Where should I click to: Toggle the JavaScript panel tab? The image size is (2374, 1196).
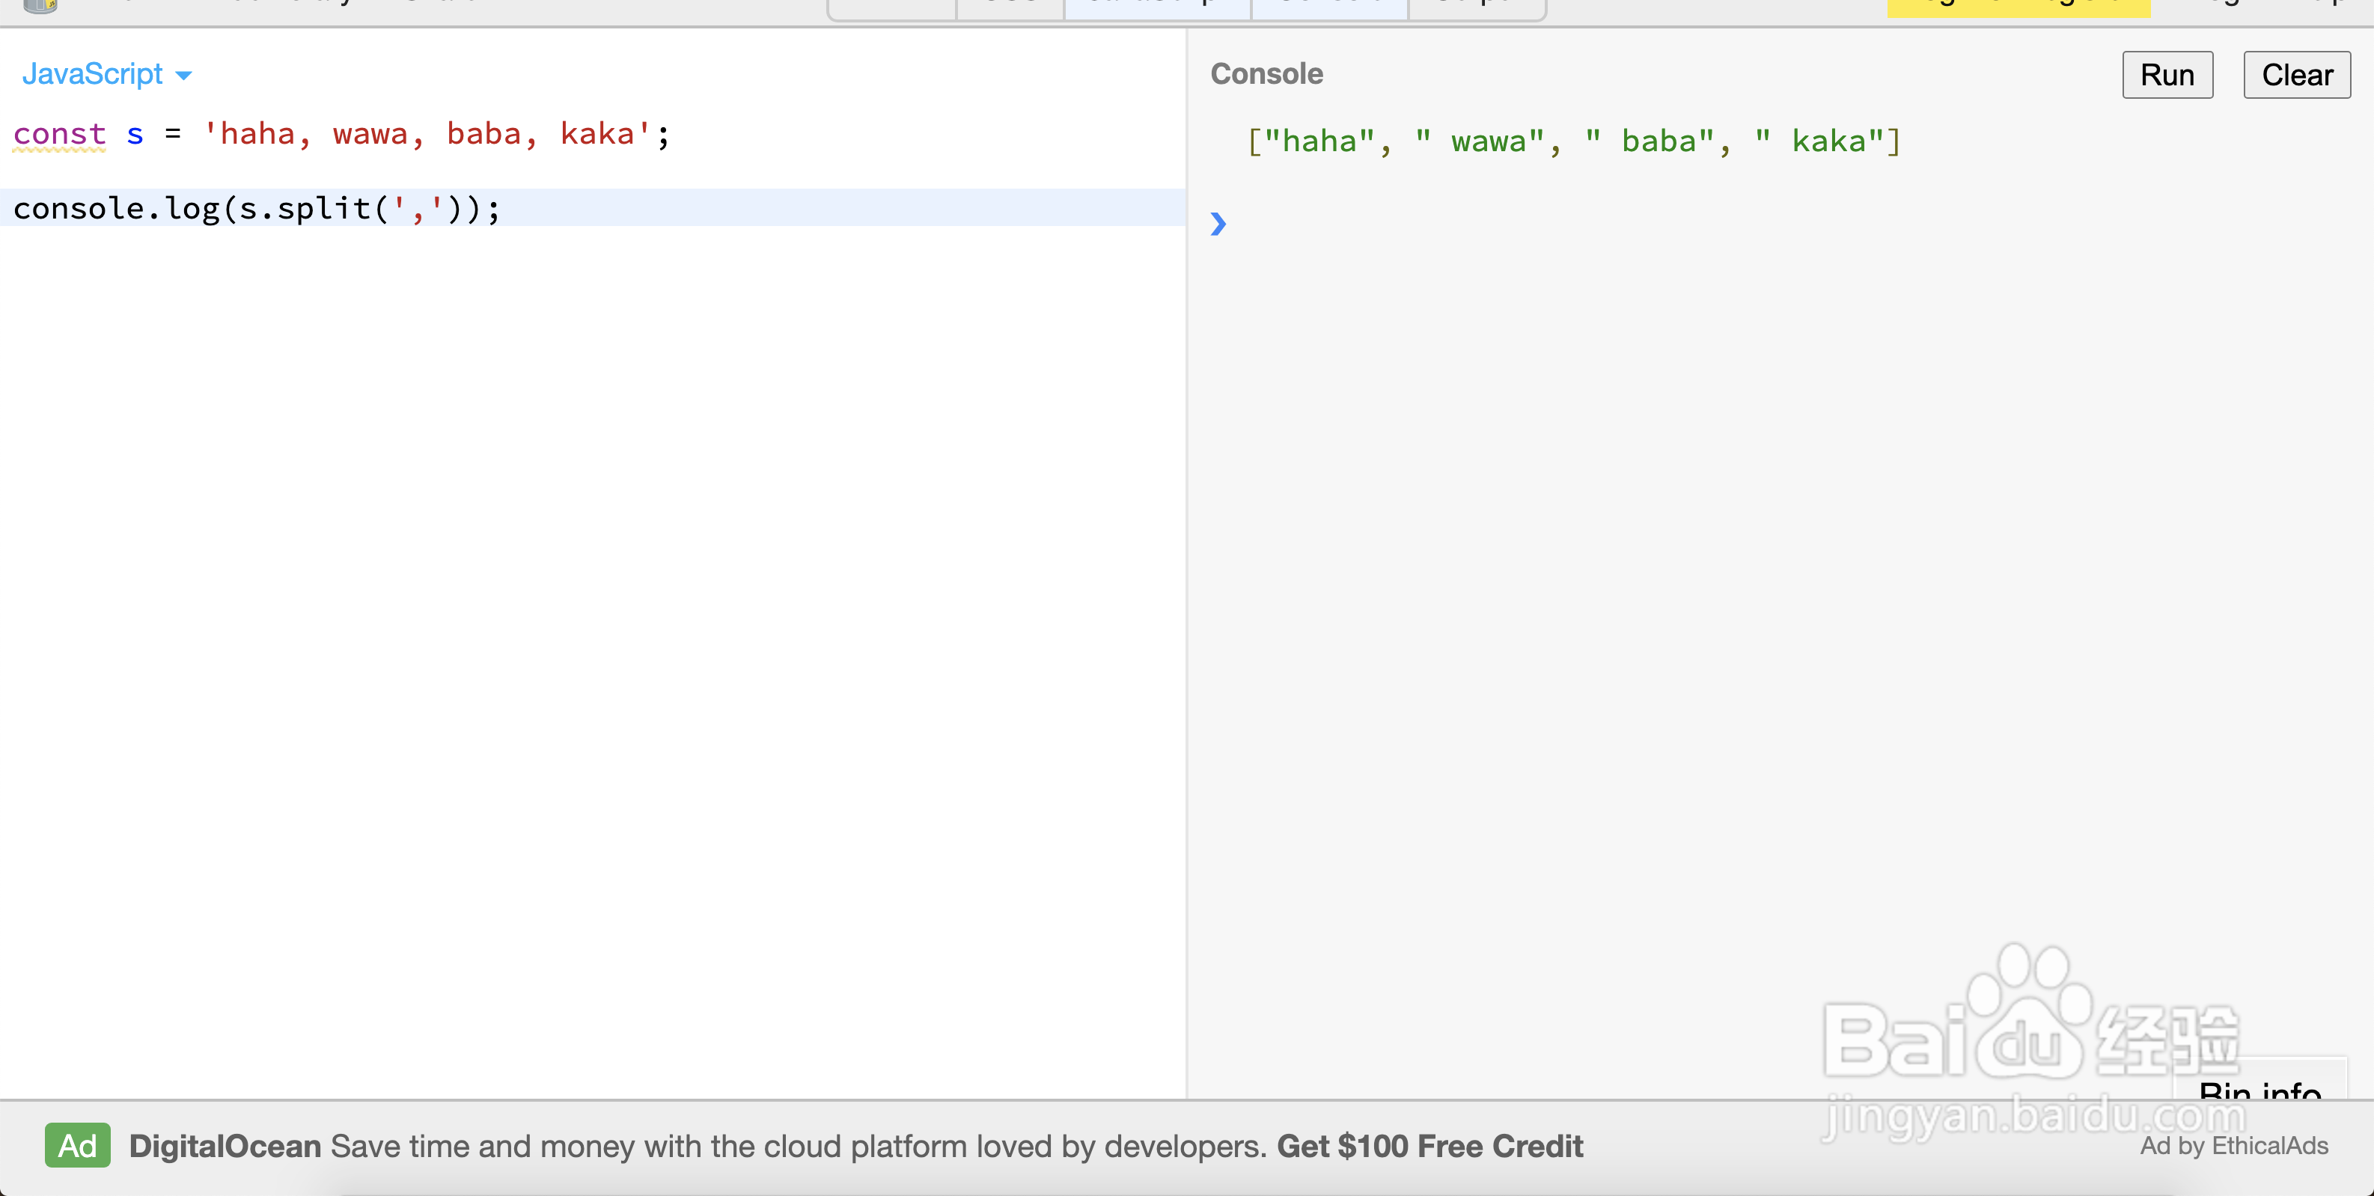(1156, 7)
